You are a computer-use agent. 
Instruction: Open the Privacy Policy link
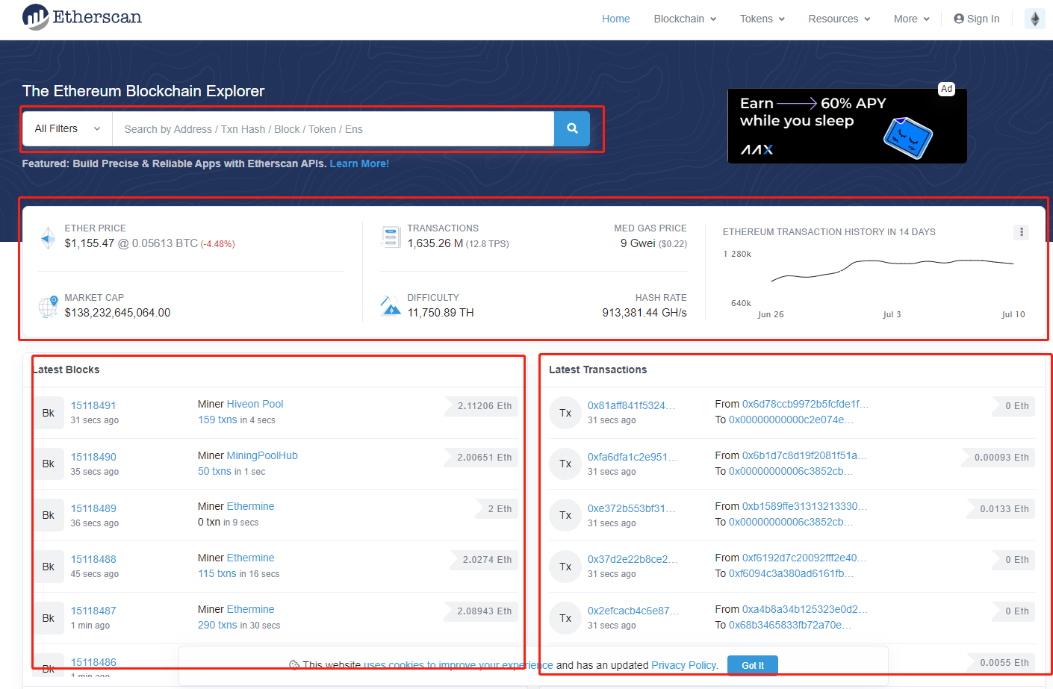pos(684,665)
